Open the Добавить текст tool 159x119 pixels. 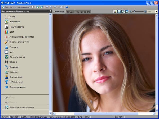pyautogui.click(x=14, y=82)
